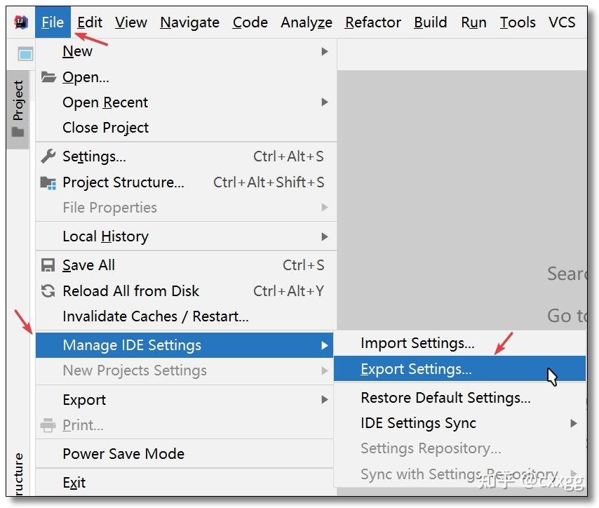The width and height of the screenshot is (599, 508).
Task: Click the Project Structure icon
Action: click(48, 182)
